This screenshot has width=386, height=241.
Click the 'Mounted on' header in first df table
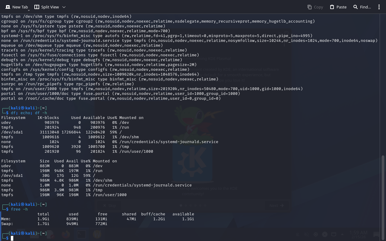(x=131, y=118)
